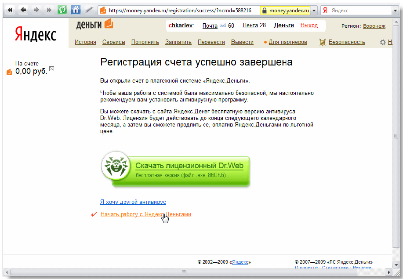The height and width of the screenshot is (279, 403).
Task: Reload the page with the green refresh icon
Action: click(x=62, y=10)
